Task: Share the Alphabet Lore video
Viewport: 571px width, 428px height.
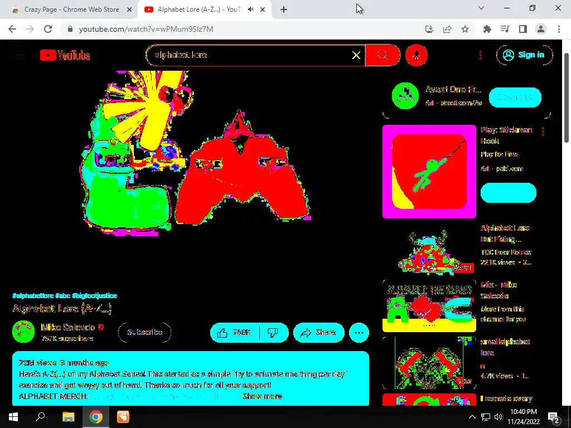Action: click(x=318, y=332)
